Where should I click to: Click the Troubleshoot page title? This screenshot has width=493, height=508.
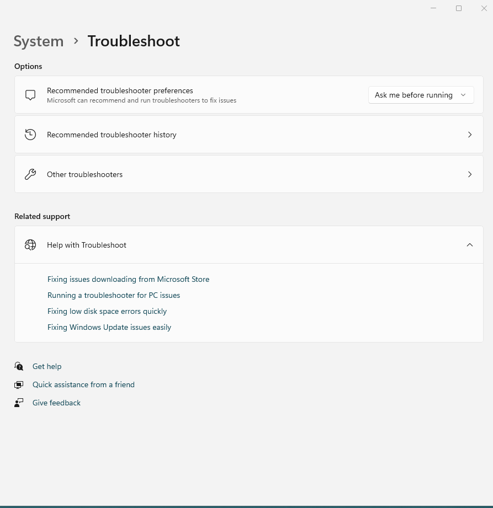pyautogui.click(x=134, y=41)
